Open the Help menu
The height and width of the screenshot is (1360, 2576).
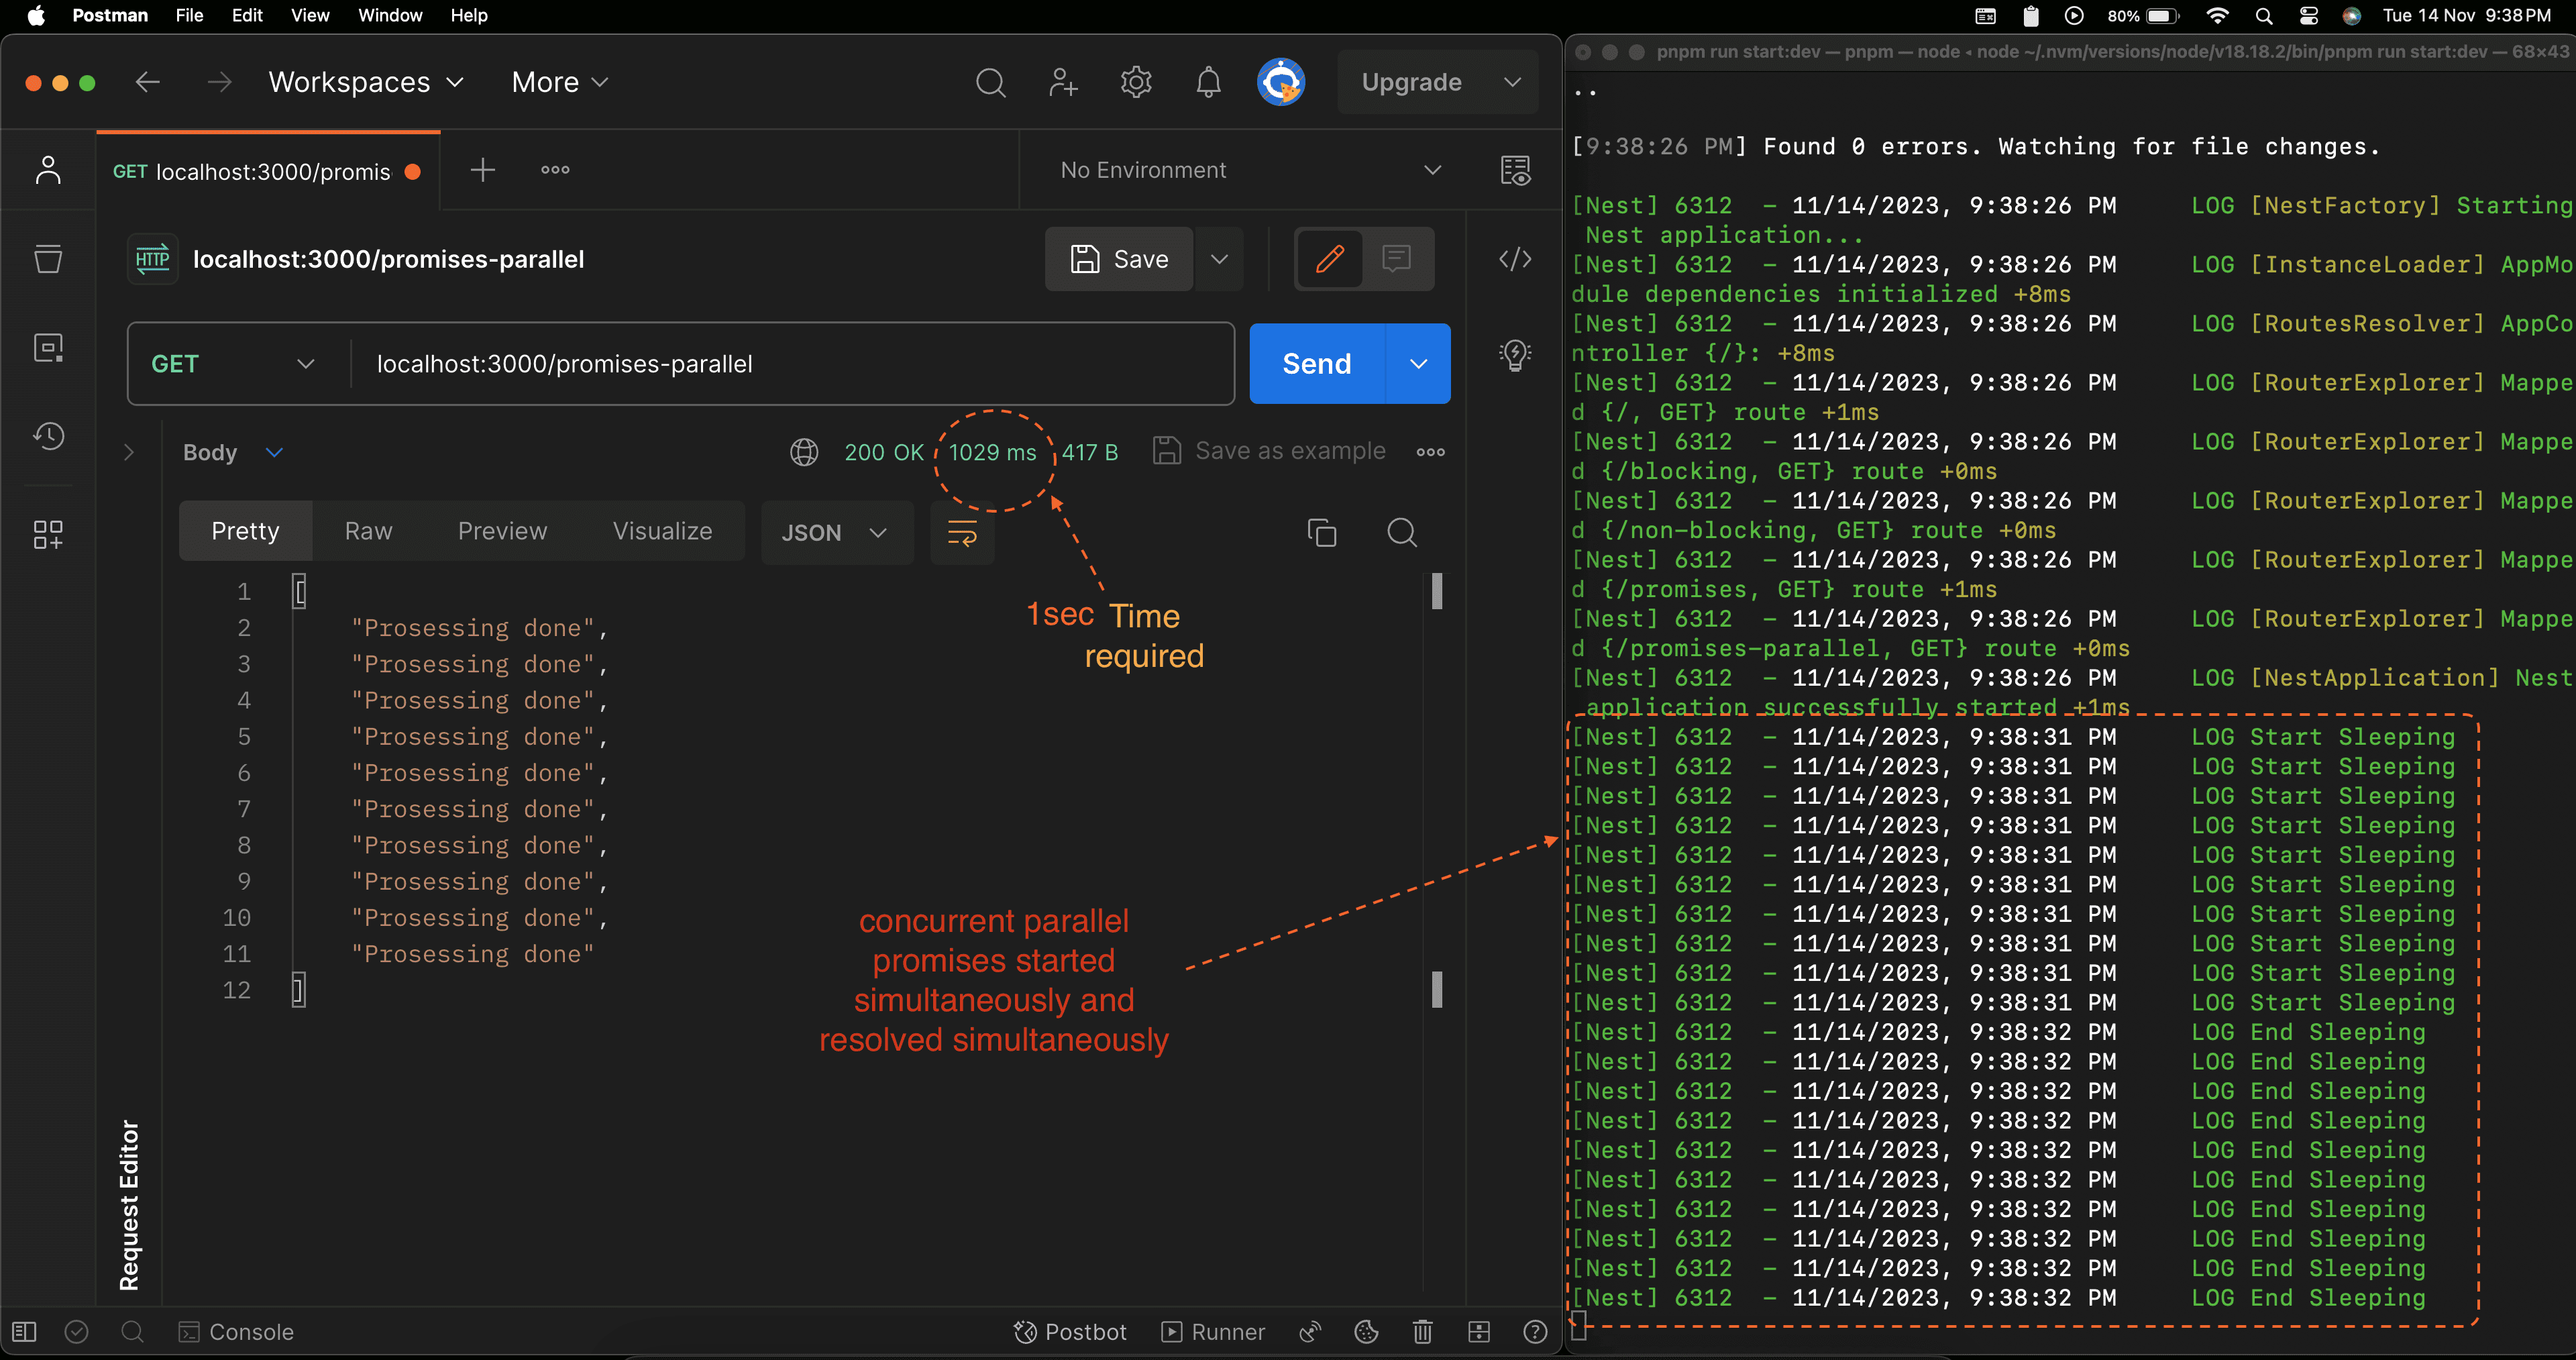[x=469, y=15]
